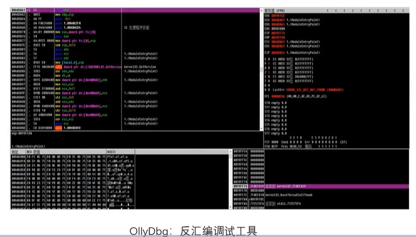Viewport: 416px width, 237px height.
Task: Click the 'ASCII' column header in dump pane
Action: [120, 152]
